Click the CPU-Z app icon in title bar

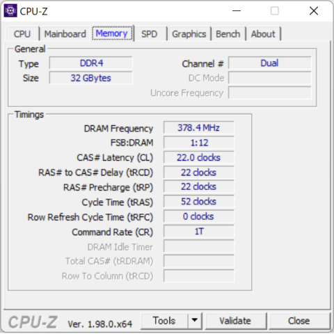10,10
